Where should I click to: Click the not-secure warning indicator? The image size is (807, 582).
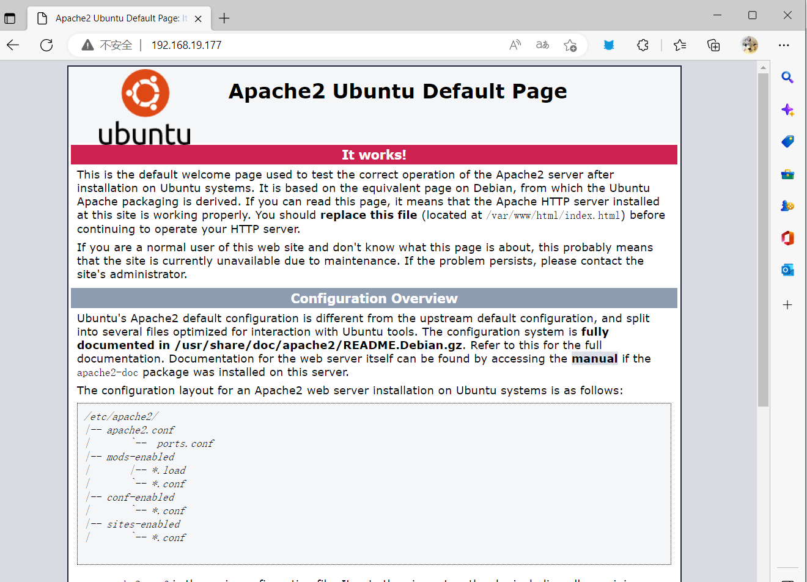point(107,45)
